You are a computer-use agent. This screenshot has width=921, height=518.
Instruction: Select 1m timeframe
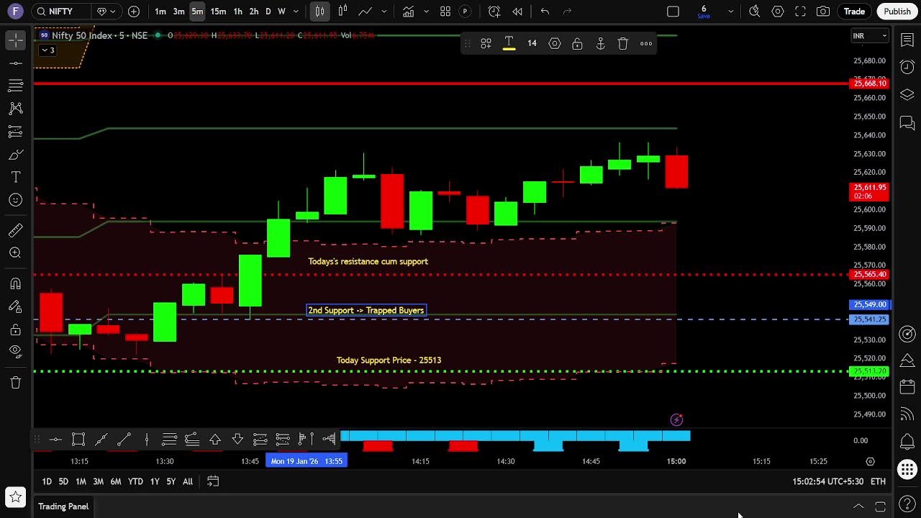coord(160,12)
